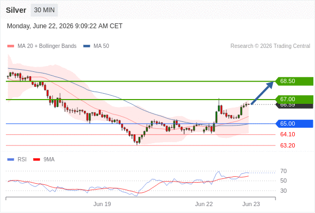Click the MA 20 + Bollinger Bands legend swatch

tap(11, 46)
